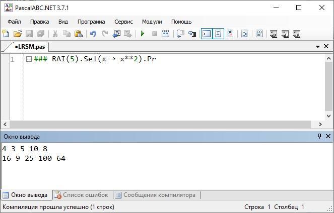Click the Step Over debug icon
This screenshot has width=334, height=213.
181,34
